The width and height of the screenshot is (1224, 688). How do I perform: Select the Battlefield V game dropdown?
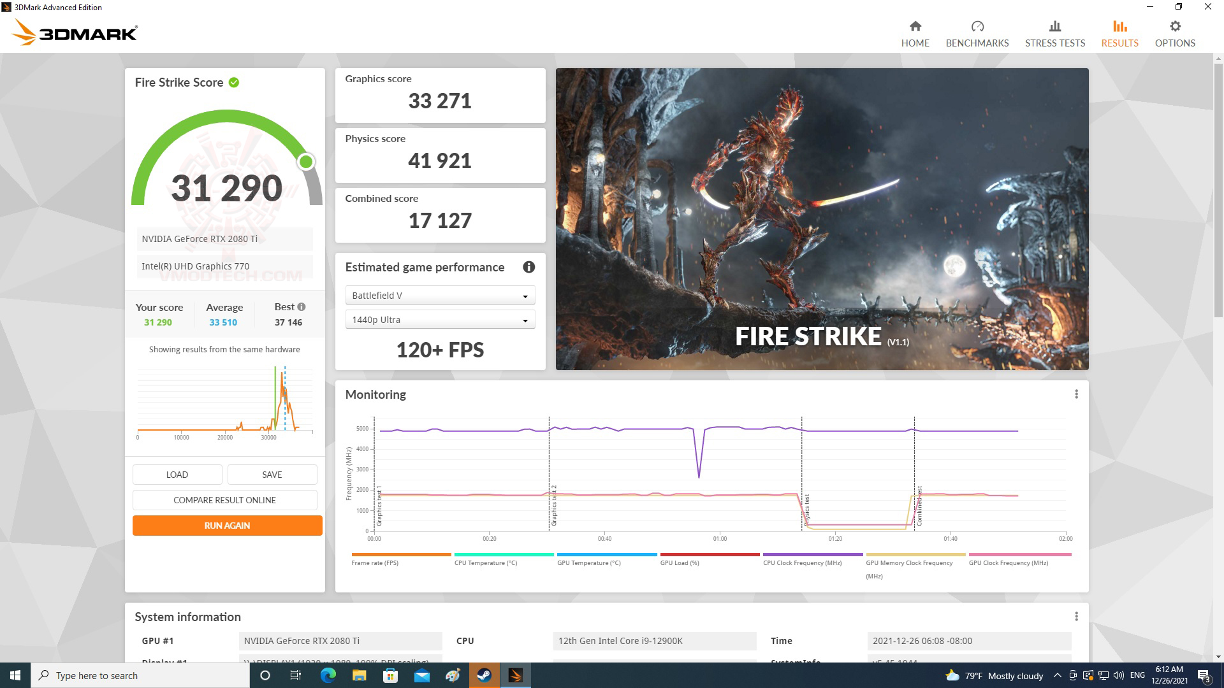[438, 295]
